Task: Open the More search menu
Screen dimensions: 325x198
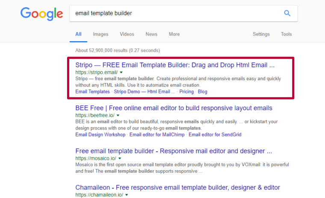Action: 174,34
